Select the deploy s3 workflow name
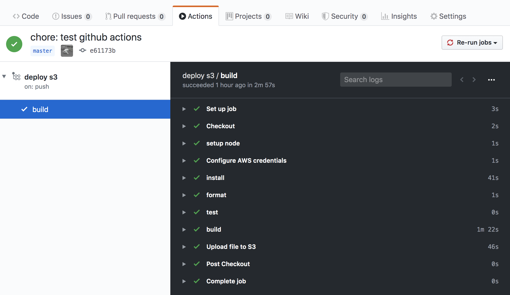Screen dimensions: 510x295 point(41,77)
